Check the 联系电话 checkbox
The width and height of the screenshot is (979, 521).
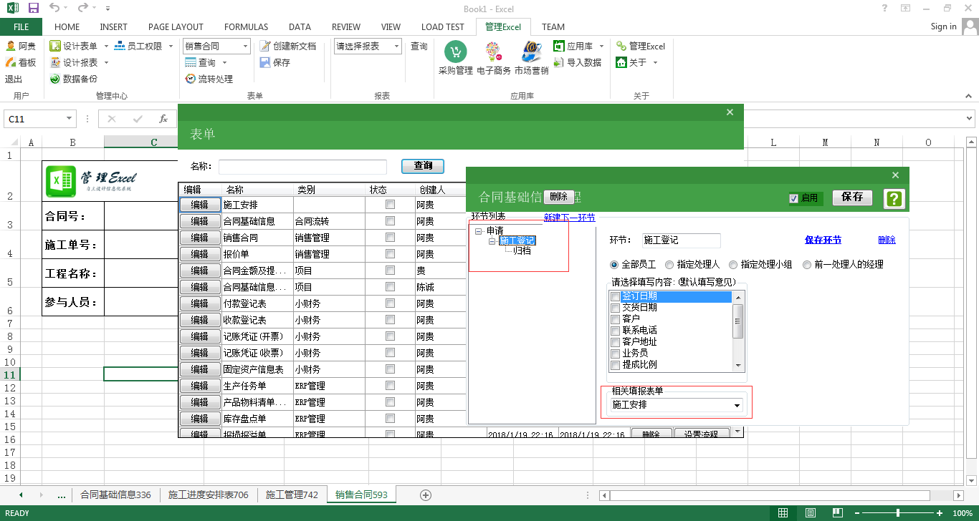coord(615,331)
